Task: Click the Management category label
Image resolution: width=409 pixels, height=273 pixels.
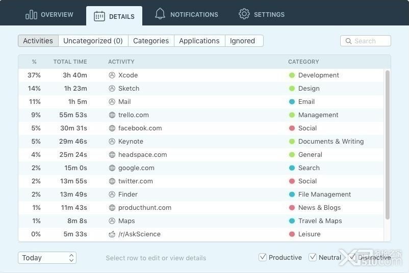Action: click(318, 115)
